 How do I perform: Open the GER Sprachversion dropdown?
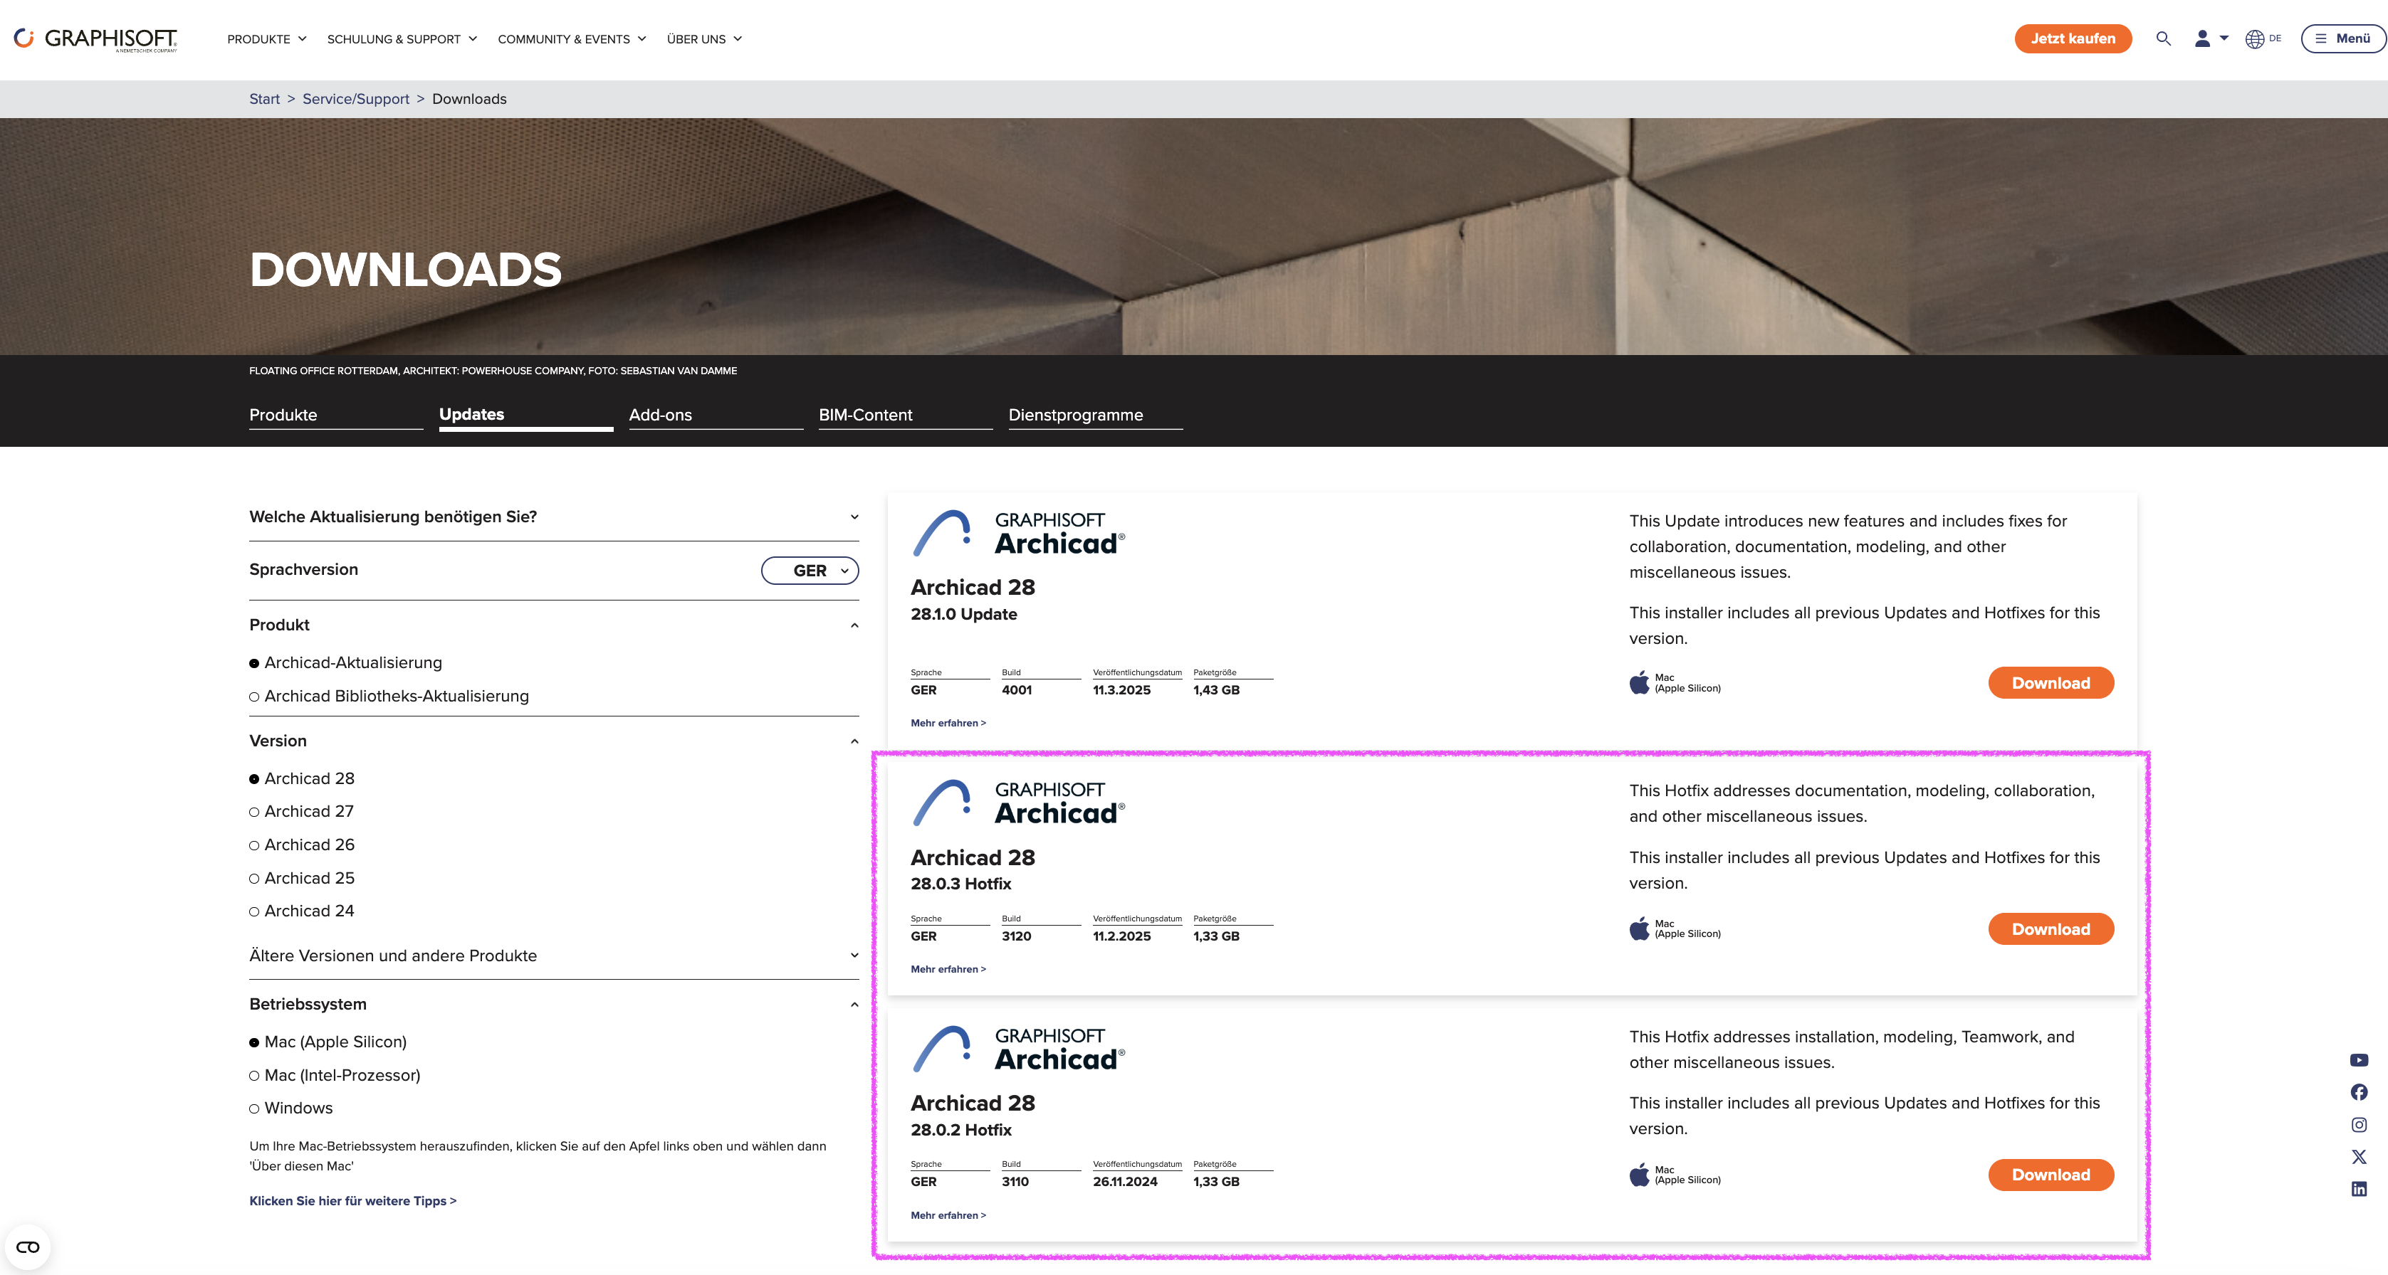click(x=810, y=571)
